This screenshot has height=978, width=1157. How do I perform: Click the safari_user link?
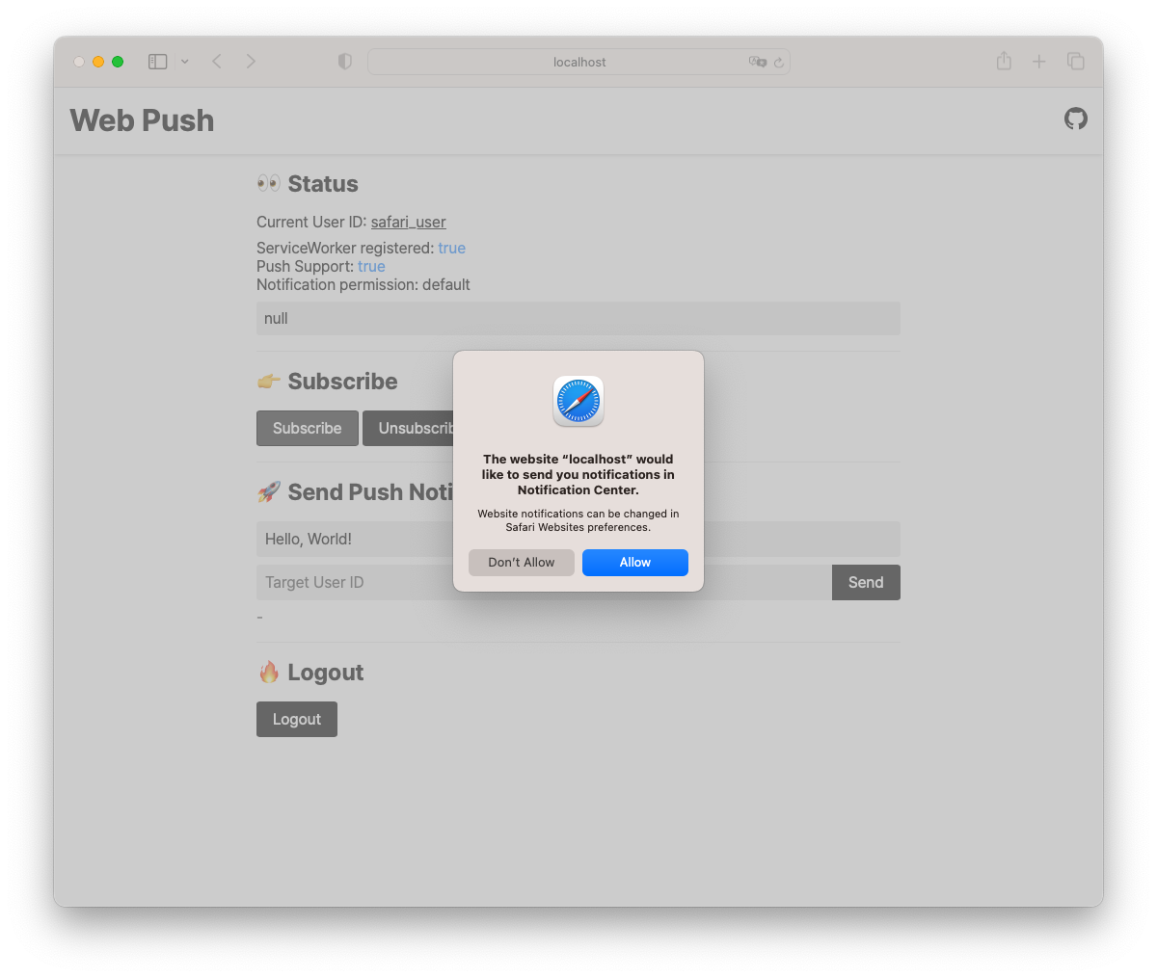[409, 223]
